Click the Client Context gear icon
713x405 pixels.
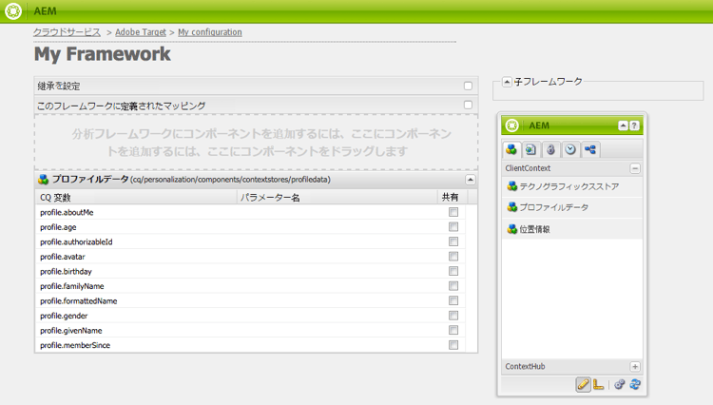[619, 384]
